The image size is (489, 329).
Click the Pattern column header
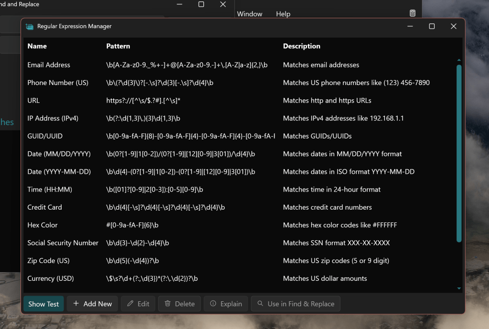tap(118, 46)
